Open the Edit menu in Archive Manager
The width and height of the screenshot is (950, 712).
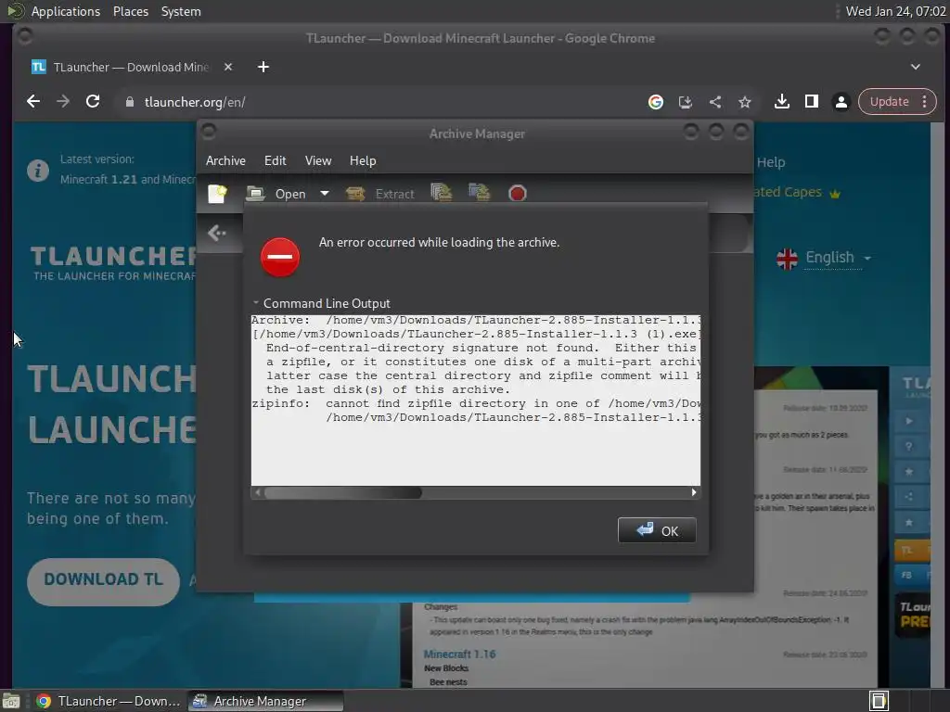(x=275, y=161)
